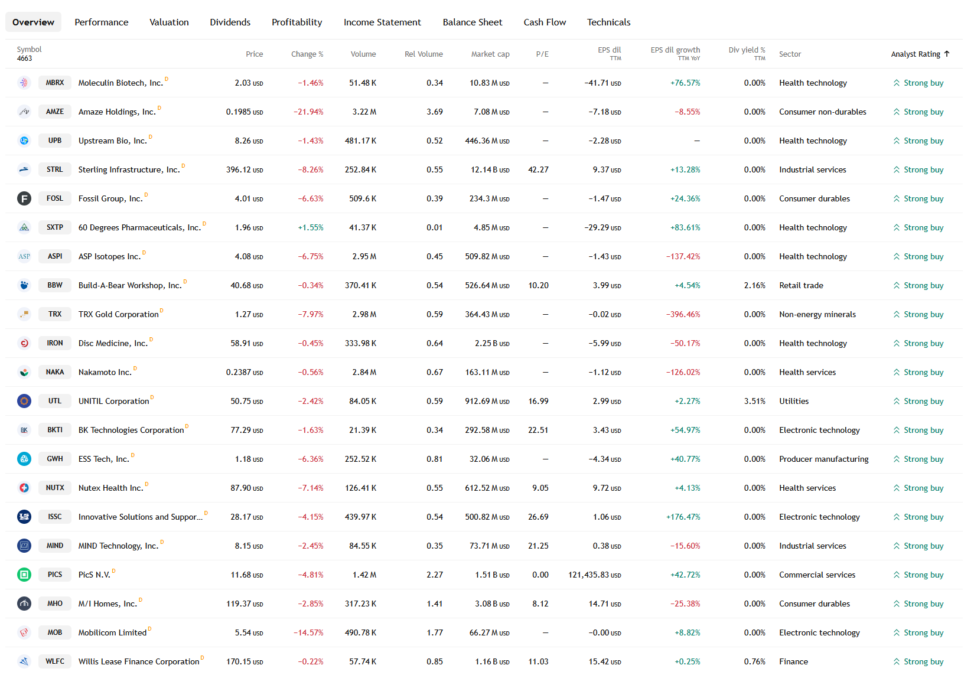Open the STRL ticker badge

point(55,169)
